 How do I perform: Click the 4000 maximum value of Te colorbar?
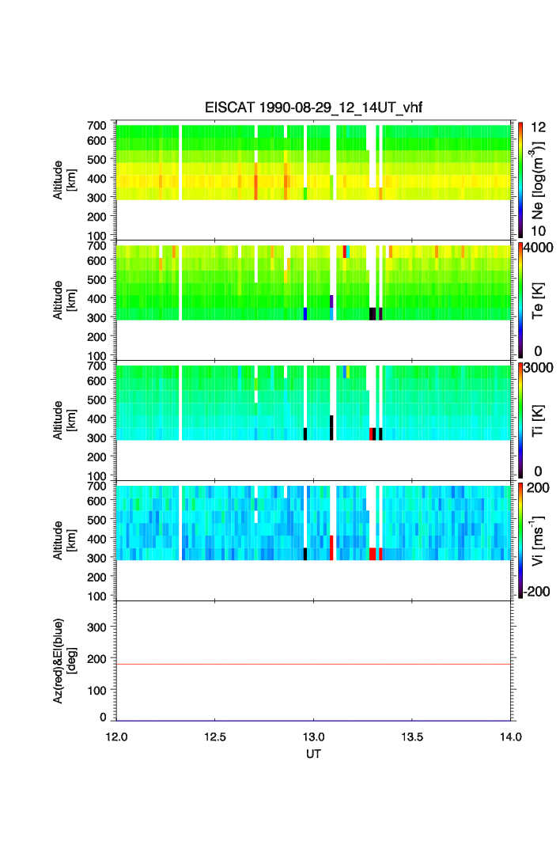click(539, 248)
